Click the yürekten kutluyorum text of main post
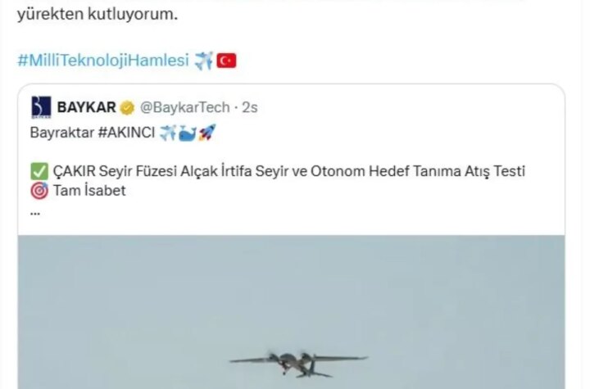Image resolution: width=590 pixels, height=389 pixels. pyautogui.click(x=98, y=14)
